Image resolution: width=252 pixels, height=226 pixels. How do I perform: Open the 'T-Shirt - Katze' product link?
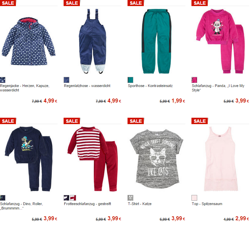point(140,204)
